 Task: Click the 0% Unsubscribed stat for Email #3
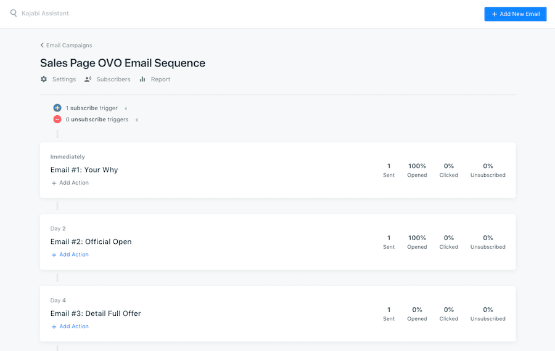[488, 313]
